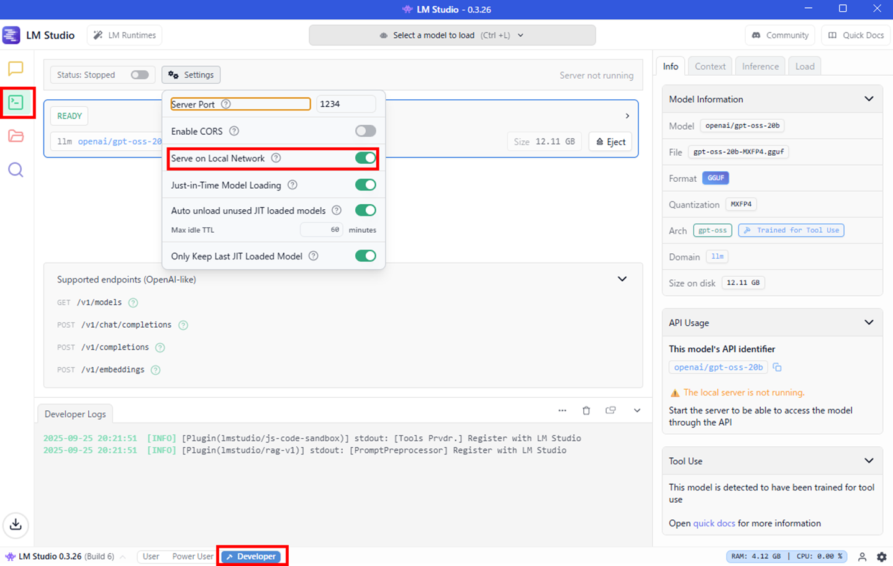Image resolution: width=893 pixels, height=566 pixels.
Task: Enable the CORS toggle
Action: (365, 131)
